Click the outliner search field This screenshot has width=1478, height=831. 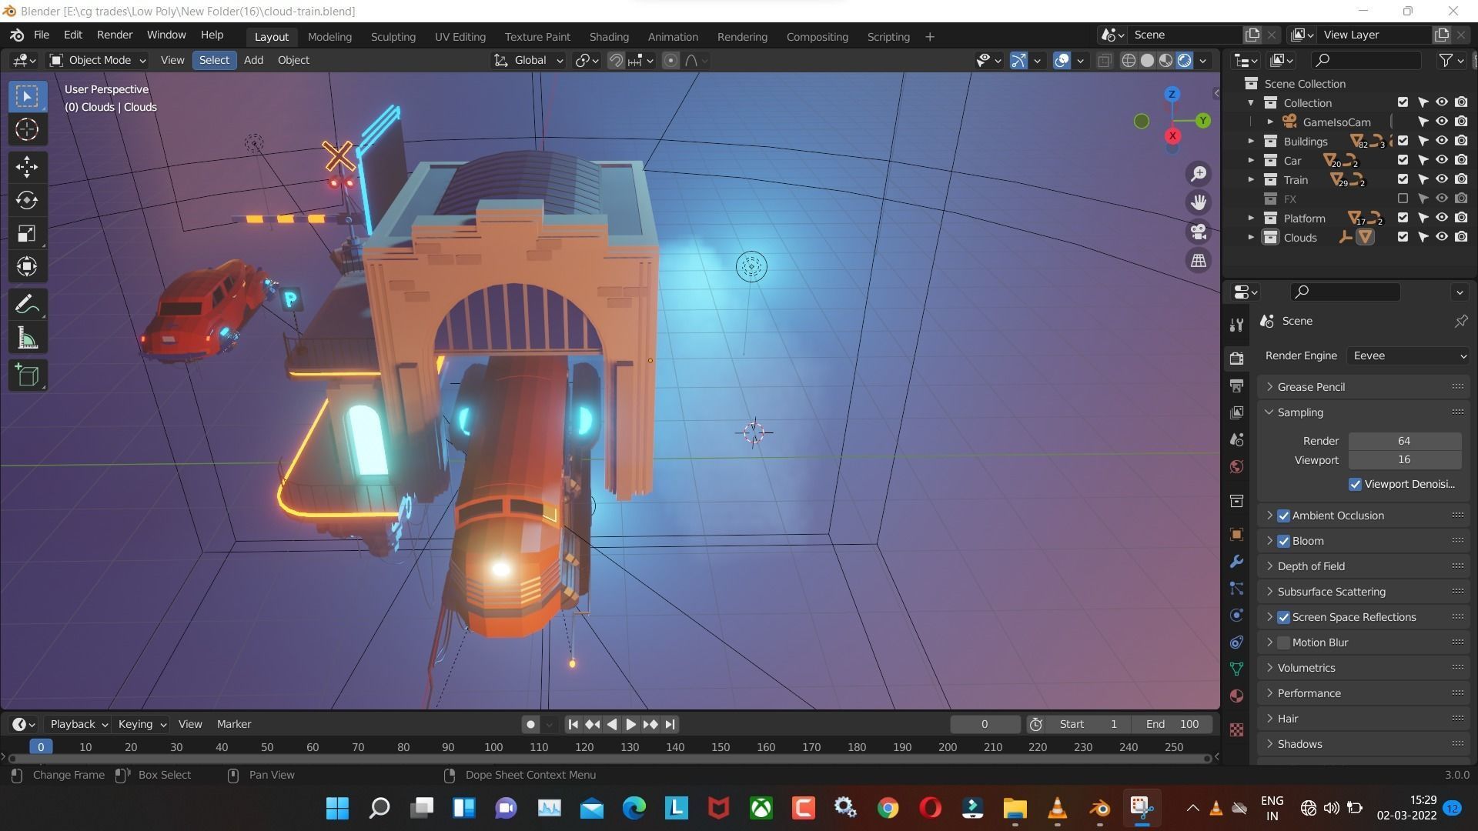pyautogui.click(x=1366, y=60)
